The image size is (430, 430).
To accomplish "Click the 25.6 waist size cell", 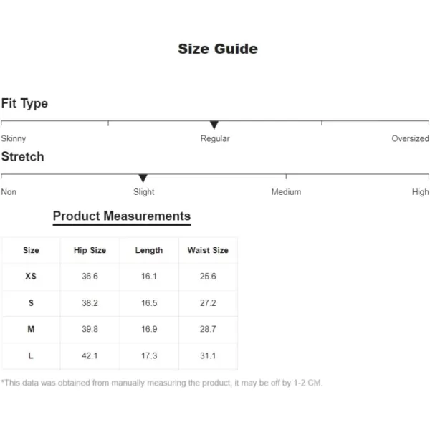I will tap(208, 276).
